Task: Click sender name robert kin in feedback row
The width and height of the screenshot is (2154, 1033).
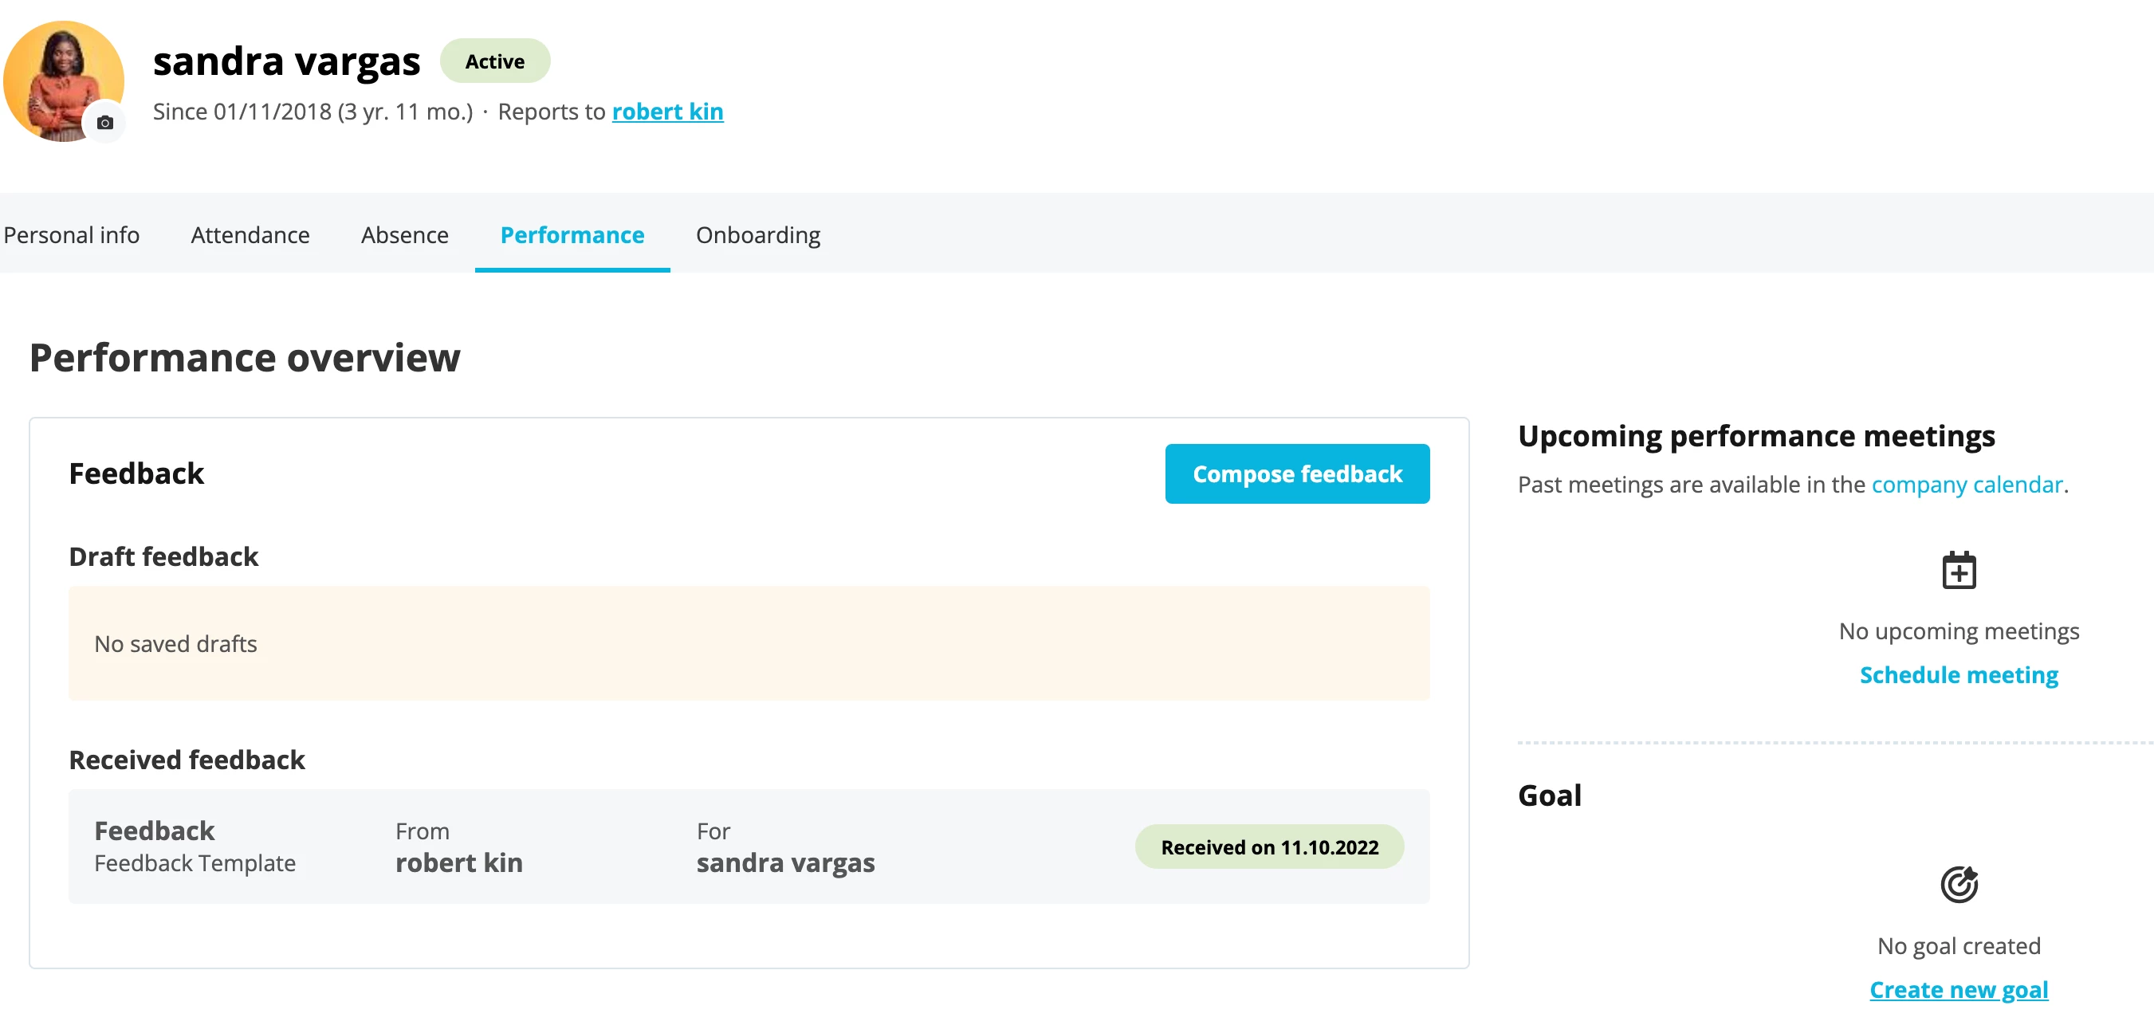Action: coord(459,862)
